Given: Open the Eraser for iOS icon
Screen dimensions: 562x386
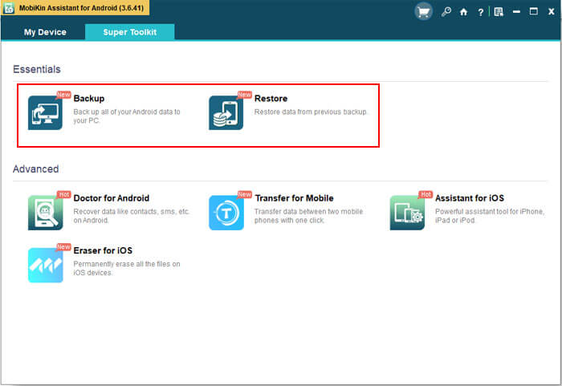Looking at the screenshot, I should (x=45, y=265).
